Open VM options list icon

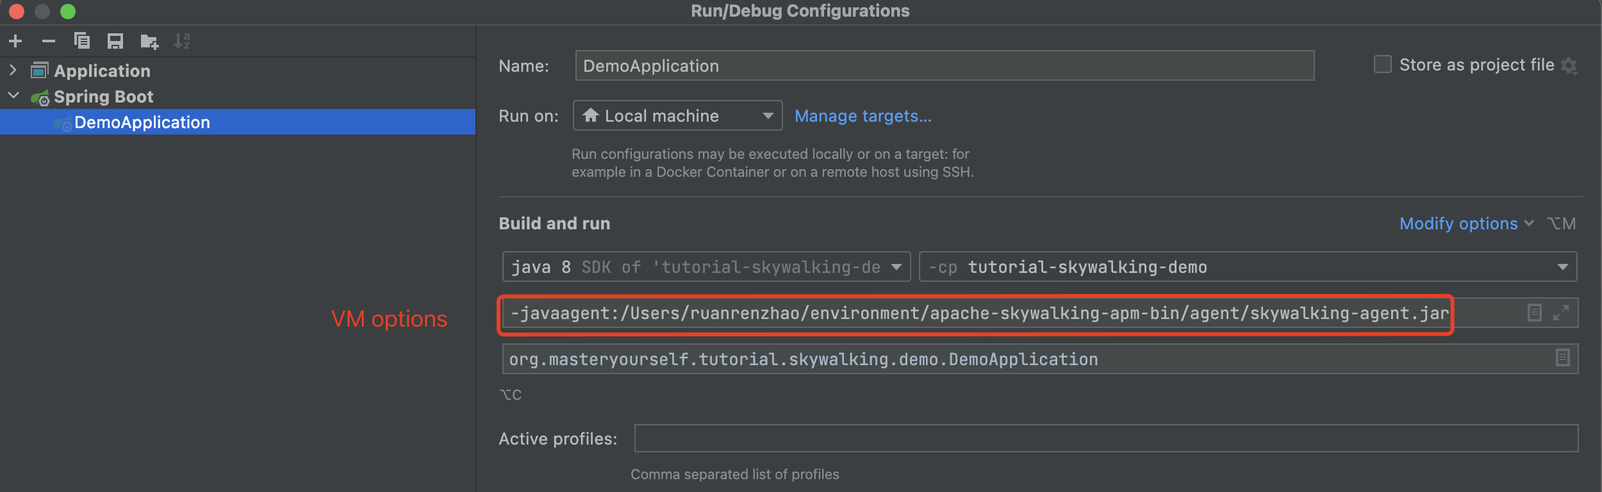(1535, 313)
